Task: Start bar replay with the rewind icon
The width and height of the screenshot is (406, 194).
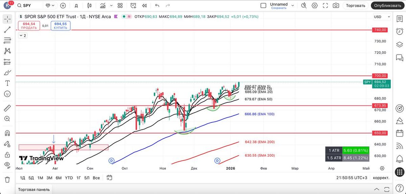Action: (144, 5)
